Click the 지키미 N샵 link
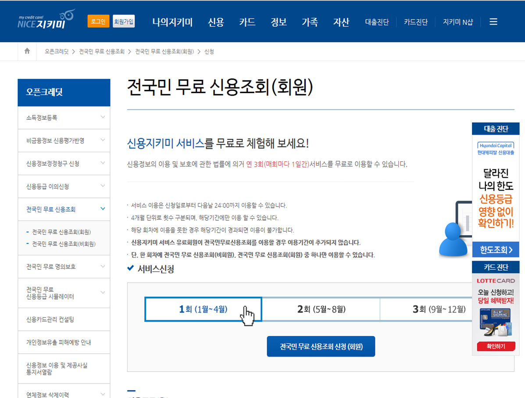 coord(458,22)
